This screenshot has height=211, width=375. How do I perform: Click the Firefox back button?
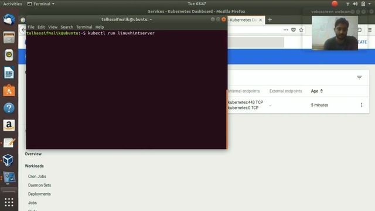coord(23,30)
